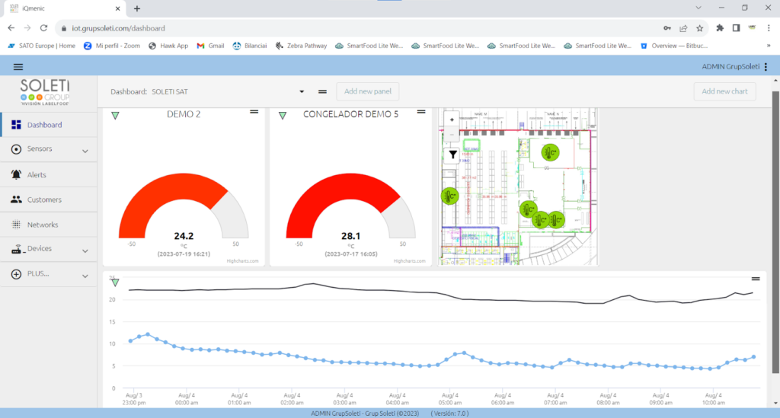
Task: Click the dashboard reorder icon beside dropdown
Action: (322, 91)
